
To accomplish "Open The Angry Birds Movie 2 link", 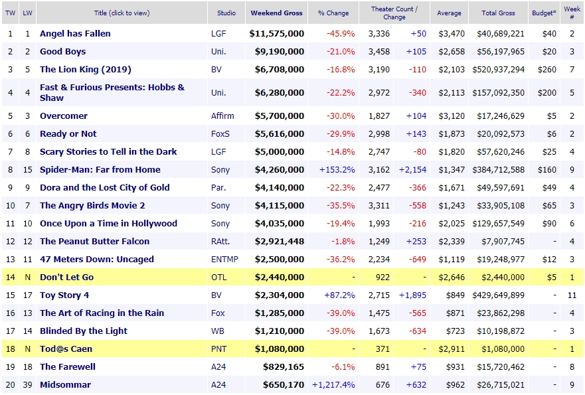I will click(92, 206).
